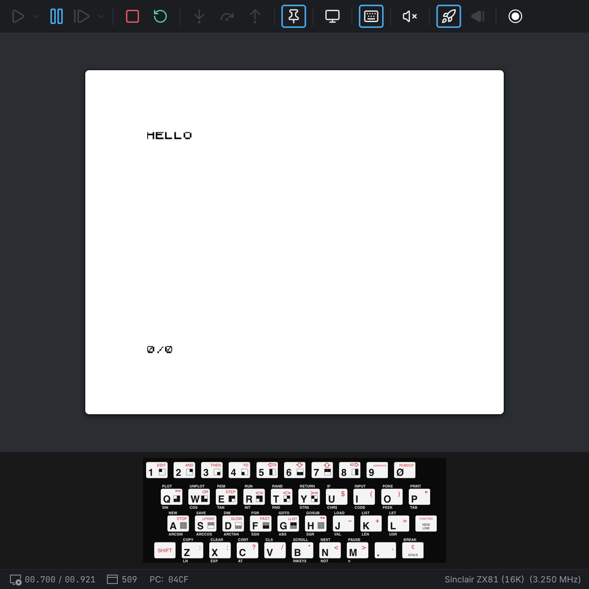The height and width of the screenshot is (589, 589).
Task: Start the machine with the play icon
Action: pos(18,17)
